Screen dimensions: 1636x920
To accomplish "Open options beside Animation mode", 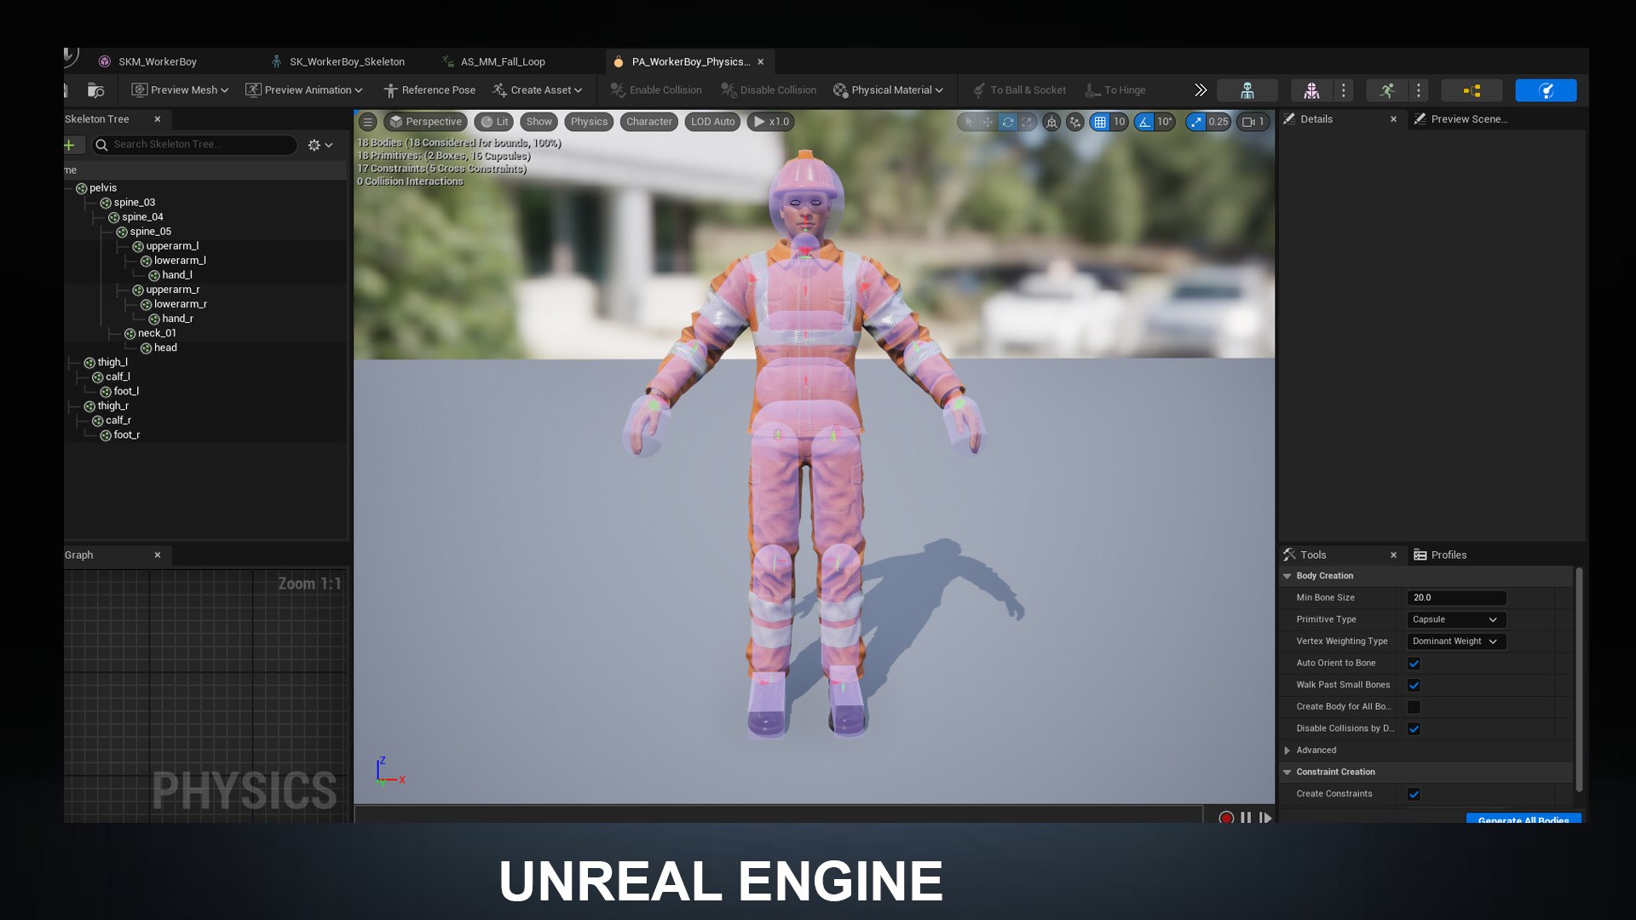I will 1419,90.
